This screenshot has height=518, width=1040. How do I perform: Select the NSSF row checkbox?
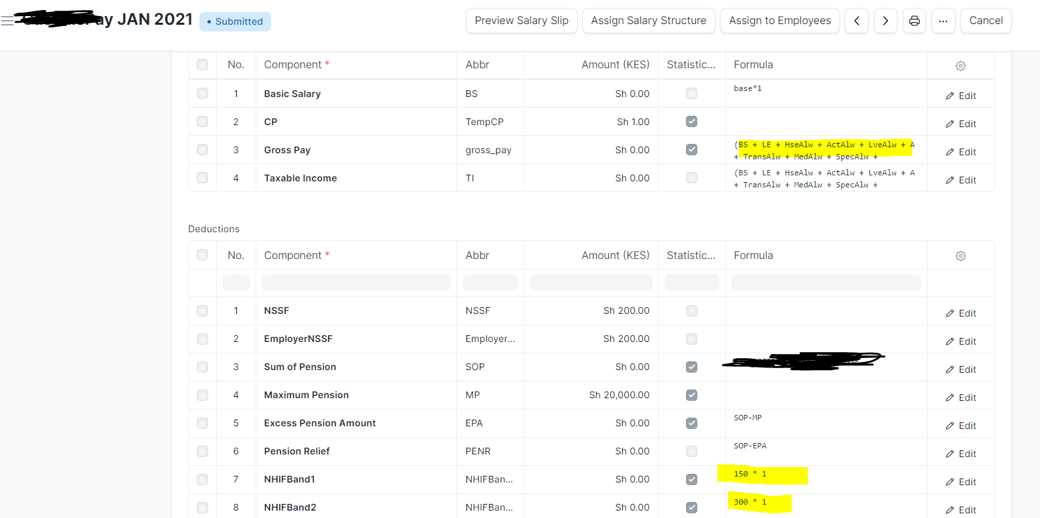[x=202, y=311]
